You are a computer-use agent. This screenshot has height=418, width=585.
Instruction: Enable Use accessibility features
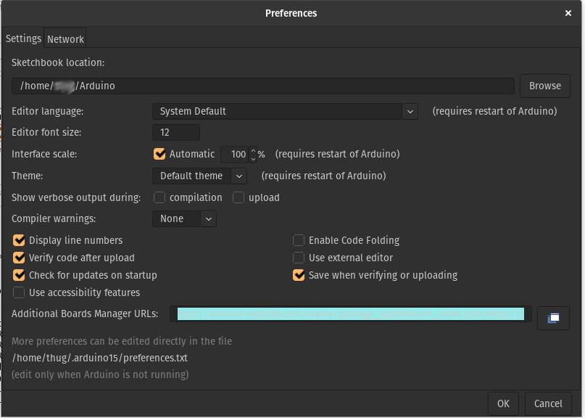19,292
